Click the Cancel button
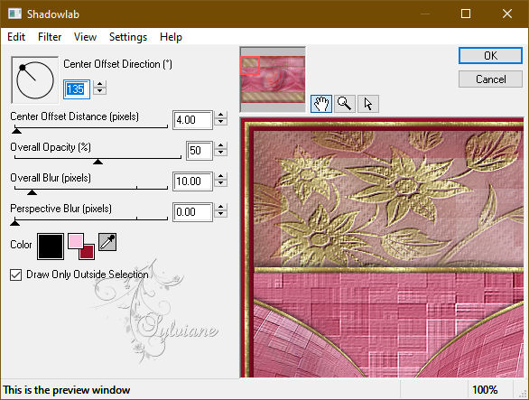Screen dimensions: 529x400 [x=490, y=79]
